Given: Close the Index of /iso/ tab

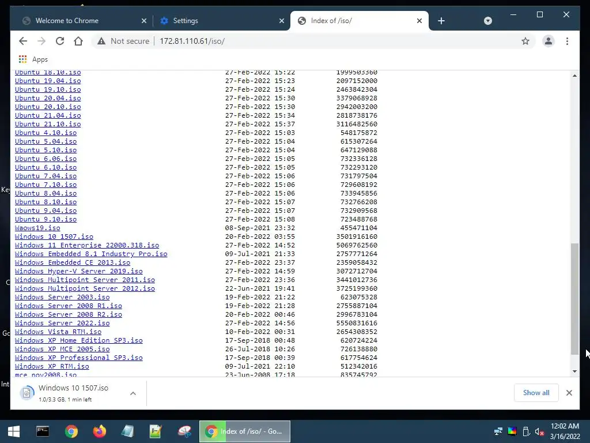Looking at the screenshot, I should [419, 21].
